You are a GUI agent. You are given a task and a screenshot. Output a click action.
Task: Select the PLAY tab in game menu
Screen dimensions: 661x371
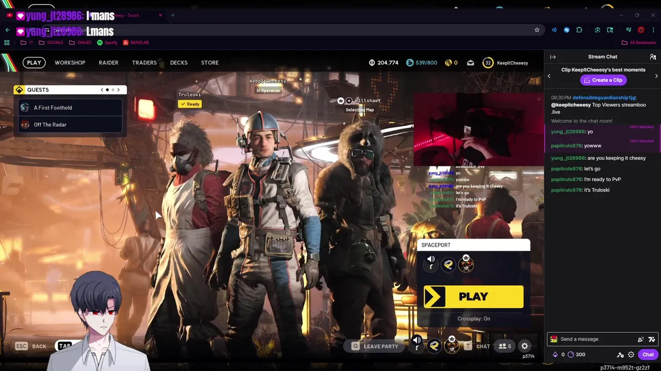34,62
